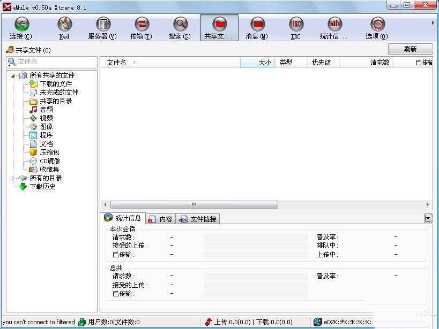Select 所有共享的文件 in the tree
This screenshot has width=439, height=329.
tap(52, 75)
